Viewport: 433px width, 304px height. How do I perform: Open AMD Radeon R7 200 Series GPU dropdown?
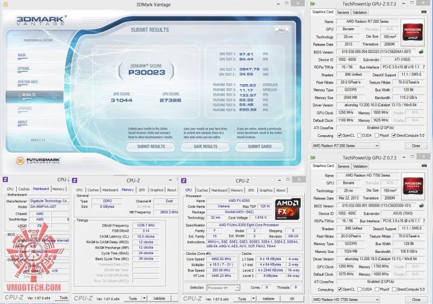click(345, 145)
